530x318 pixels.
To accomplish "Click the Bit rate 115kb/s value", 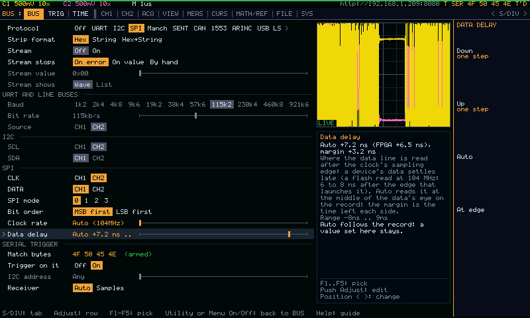I will (87, 115).
